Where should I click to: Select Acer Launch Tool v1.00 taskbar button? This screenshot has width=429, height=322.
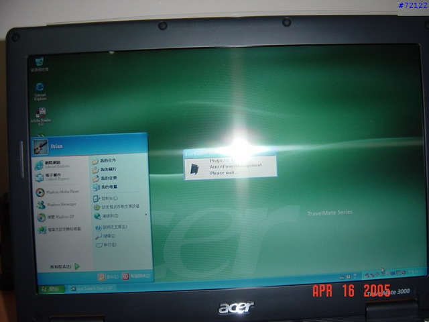92,288
